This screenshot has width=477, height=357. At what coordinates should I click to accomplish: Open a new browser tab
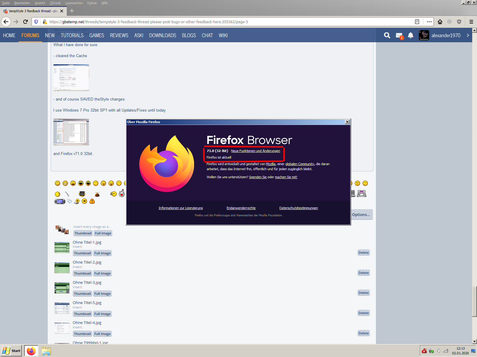pyautogui.click(x=72, y=11)
